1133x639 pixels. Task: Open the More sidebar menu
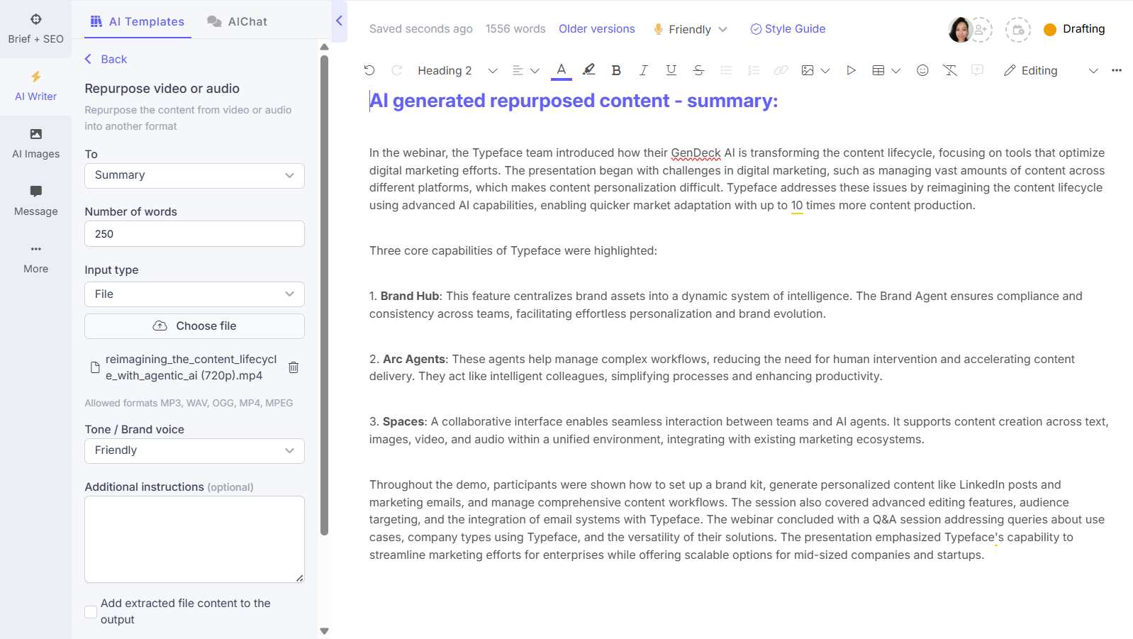[x=35, y=259]
